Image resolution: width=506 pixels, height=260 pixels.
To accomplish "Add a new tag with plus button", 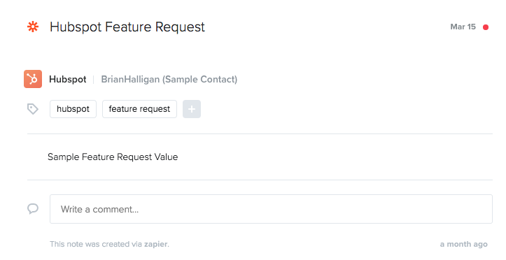I will click(x=192, y=109).
